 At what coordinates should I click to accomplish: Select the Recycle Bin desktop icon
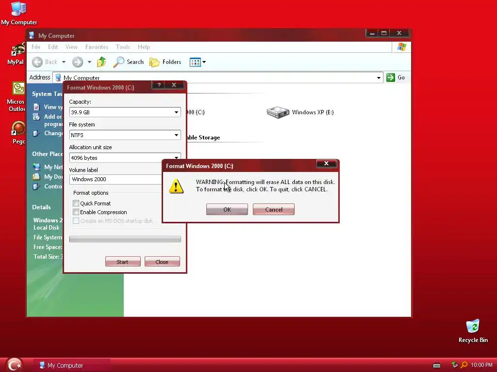point(473,331)
